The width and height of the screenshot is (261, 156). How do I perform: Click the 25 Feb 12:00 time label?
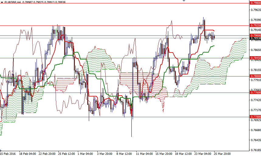coord(67,154)
